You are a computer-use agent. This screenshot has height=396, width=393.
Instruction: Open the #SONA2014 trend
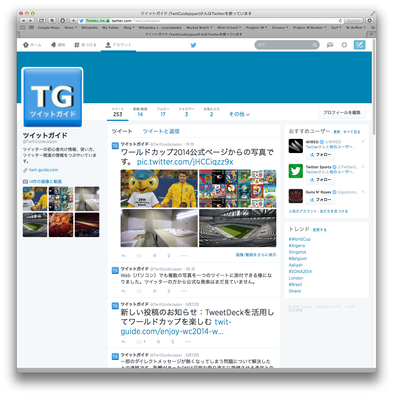(x=300, y=272)
